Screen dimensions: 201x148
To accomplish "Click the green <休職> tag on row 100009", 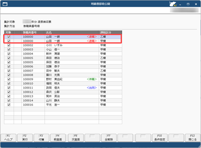I will (x=92, y=79).
